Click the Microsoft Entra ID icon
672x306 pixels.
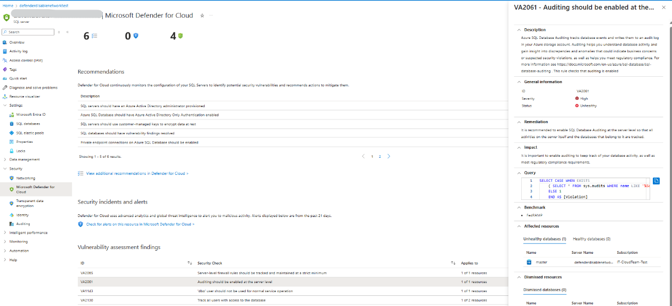click(x=11, y=114)
